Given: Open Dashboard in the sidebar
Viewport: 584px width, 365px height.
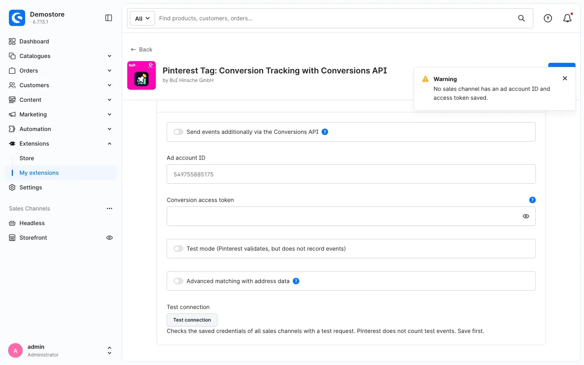Looking at the screenshot, I should click(61, 41).
